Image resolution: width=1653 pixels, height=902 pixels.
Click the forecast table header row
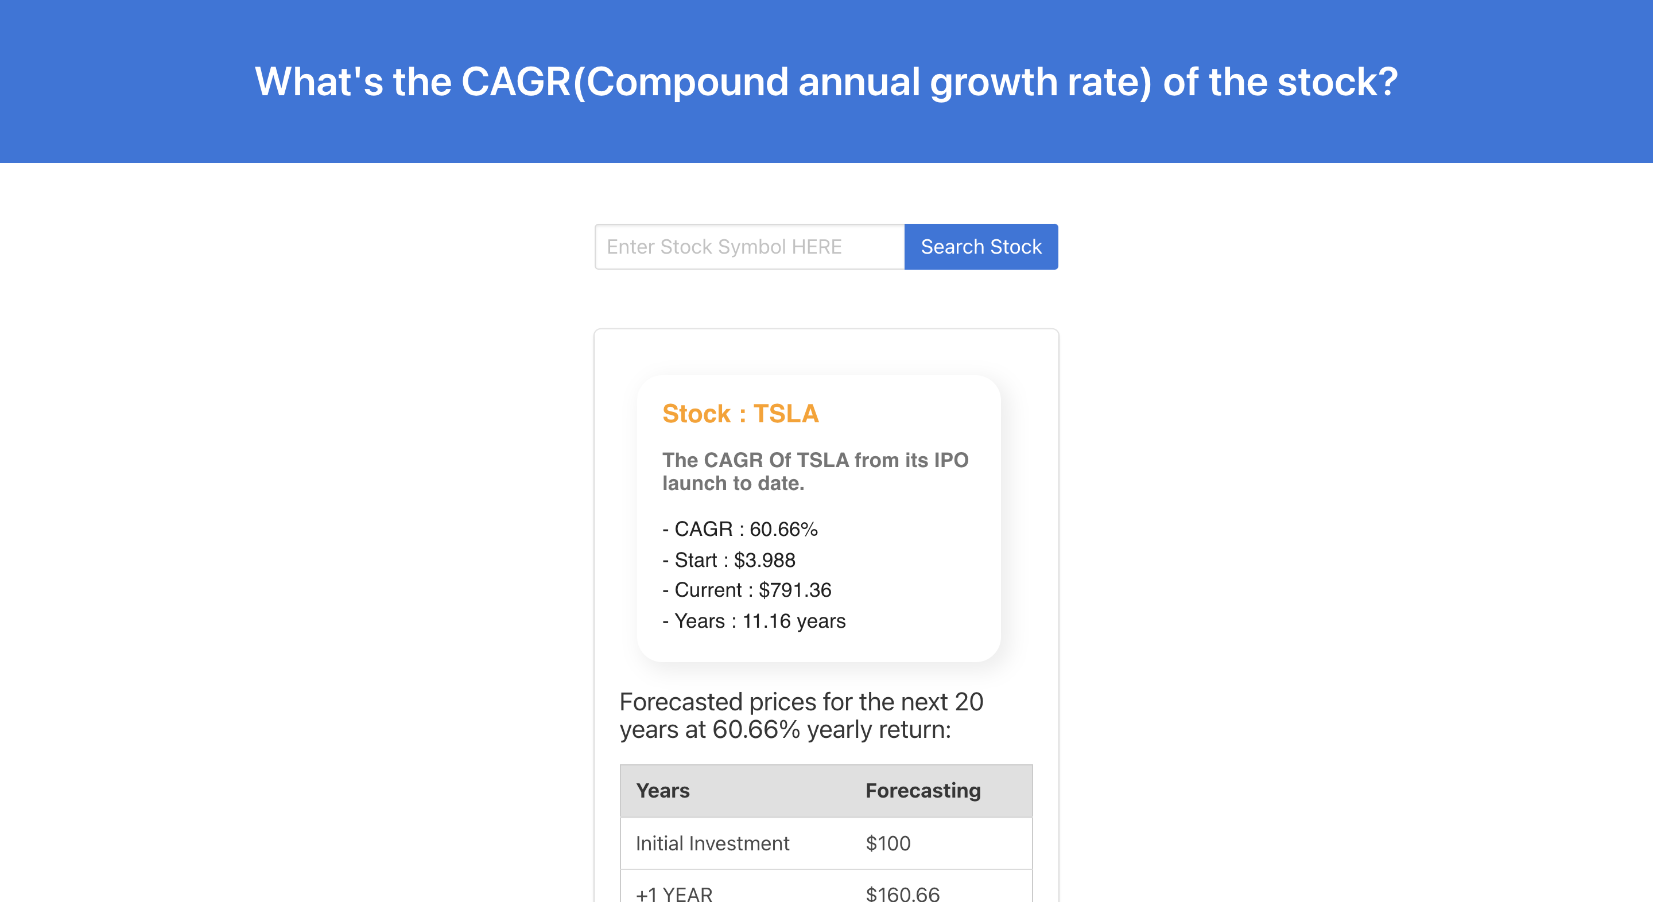(826, 791)
